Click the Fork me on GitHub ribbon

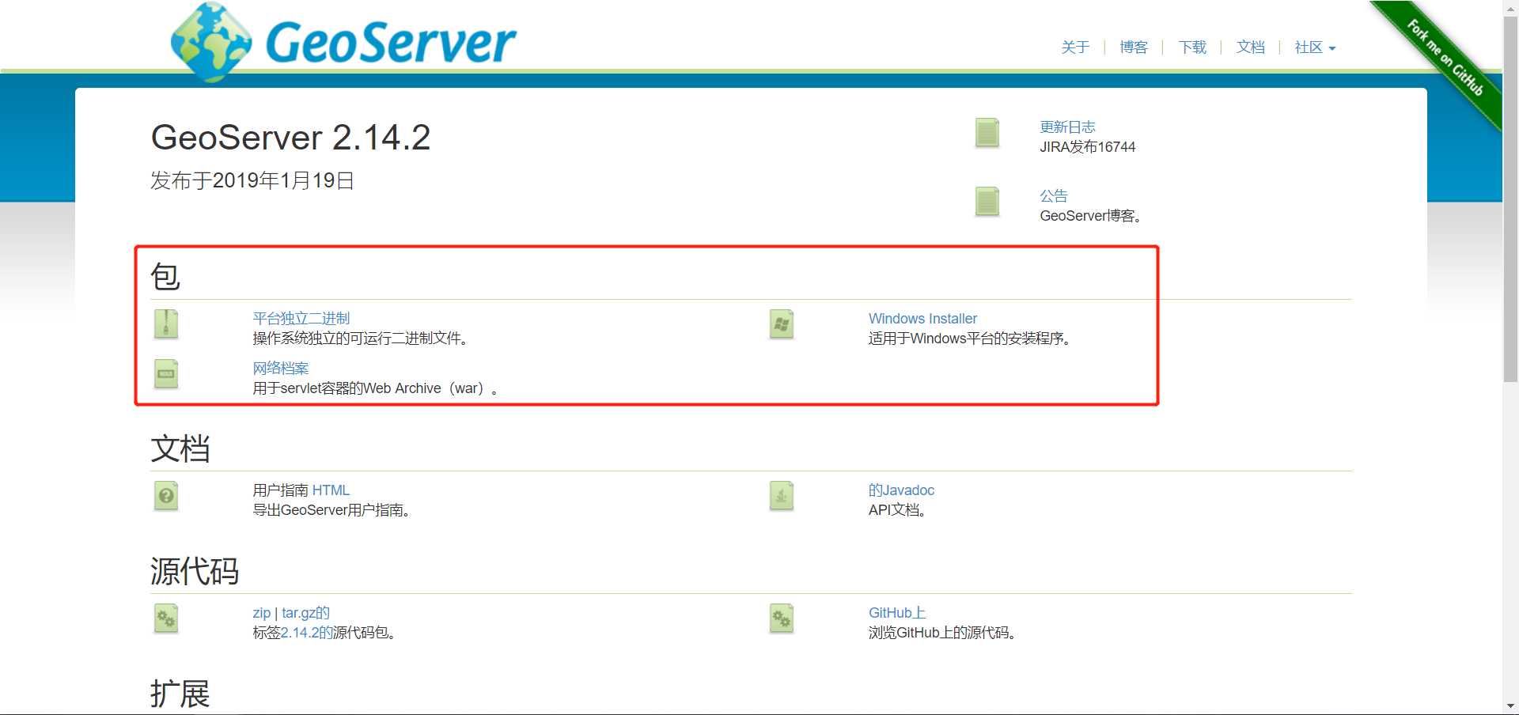(x=1445, y=58)
